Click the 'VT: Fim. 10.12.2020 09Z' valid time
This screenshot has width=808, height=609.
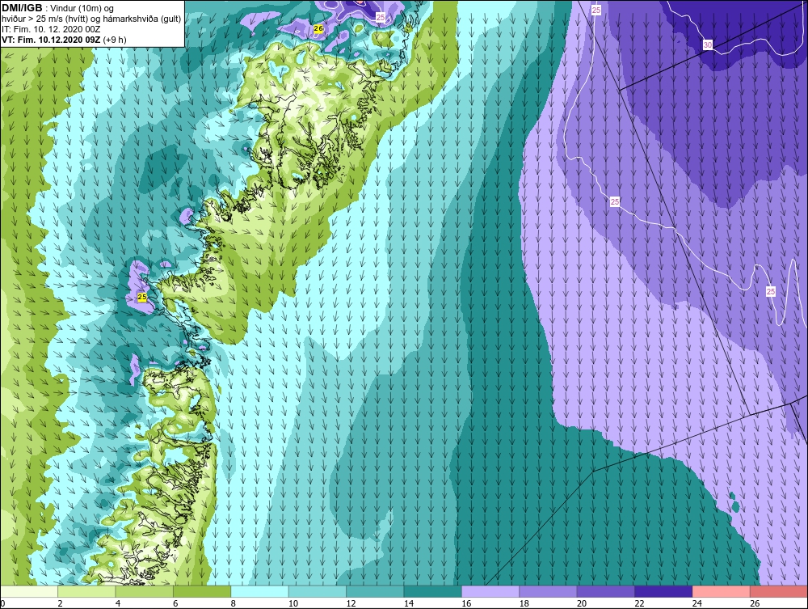[x=51, y=40]
